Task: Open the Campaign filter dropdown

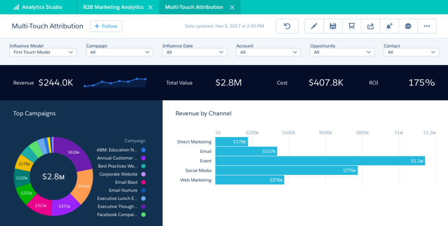Action: pos(119,52)
